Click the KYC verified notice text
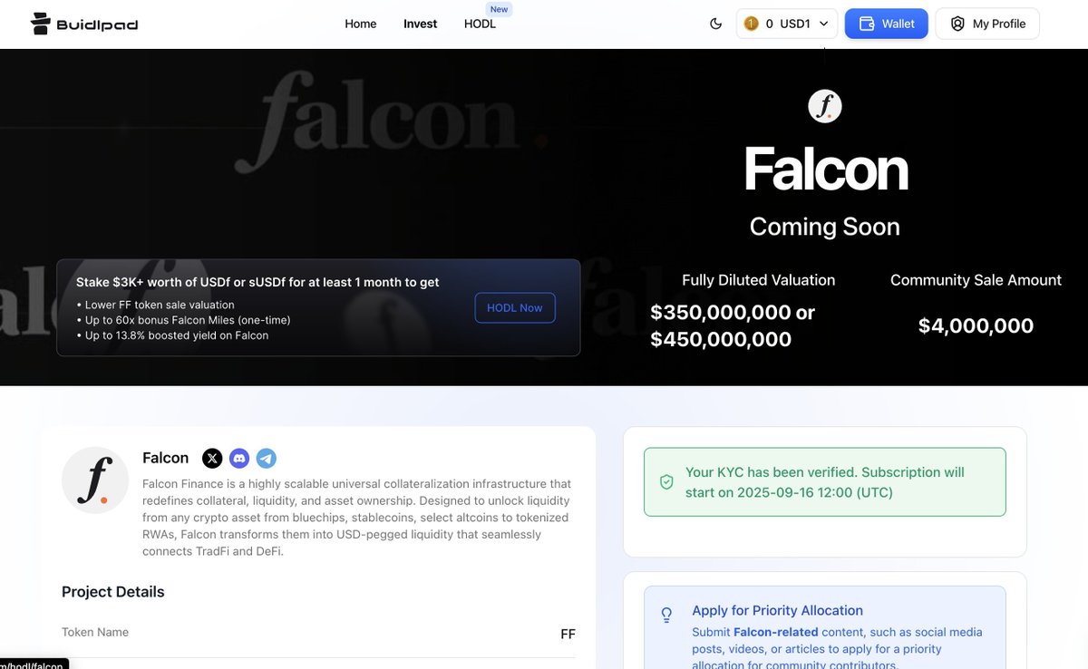The image size is (1088, 669). tap(825, 482)
